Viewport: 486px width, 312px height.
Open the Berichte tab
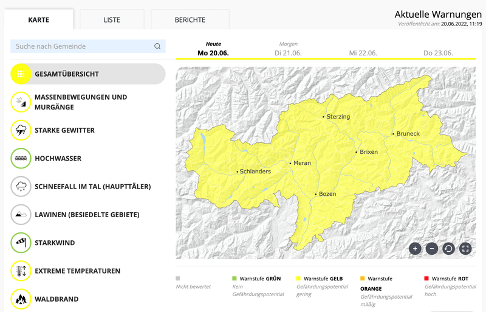tap(190, 19)
